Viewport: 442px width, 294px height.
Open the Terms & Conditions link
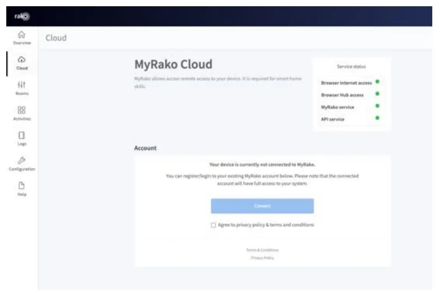(262, 250)
